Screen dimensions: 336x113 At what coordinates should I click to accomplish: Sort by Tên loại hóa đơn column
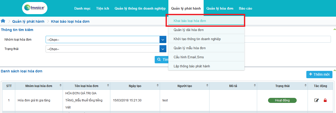(x=108, y=86)
